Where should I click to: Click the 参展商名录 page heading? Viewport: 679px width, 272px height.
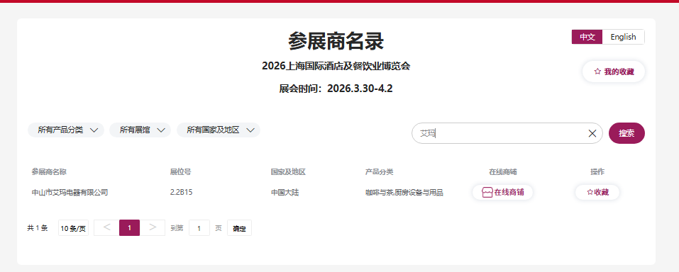point(336,42)
